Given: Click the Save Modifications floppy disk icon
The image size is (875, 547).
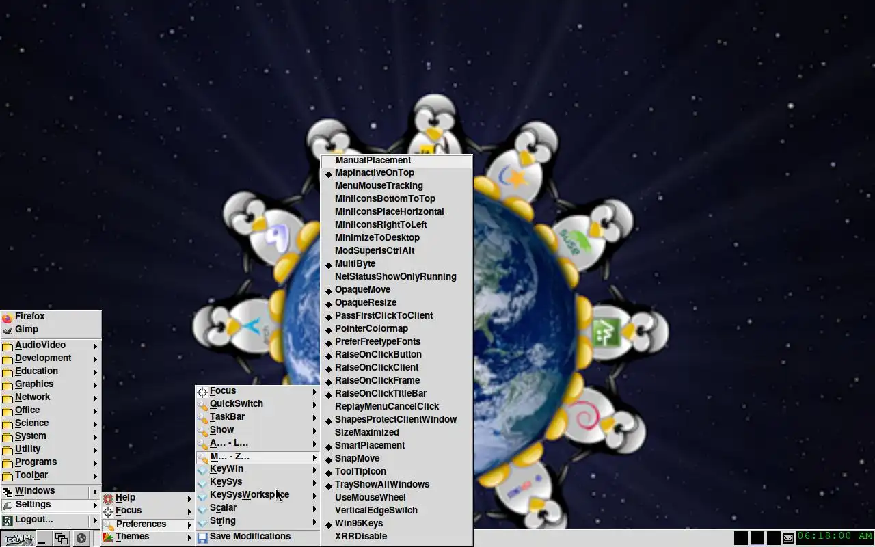Looking at the screenshot, I should [202, 537].
